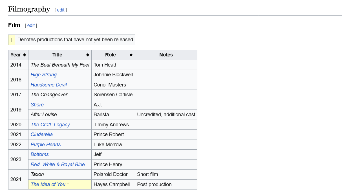Edit the Film subsection
342x194 pixels.
click(x=31, y=26)
